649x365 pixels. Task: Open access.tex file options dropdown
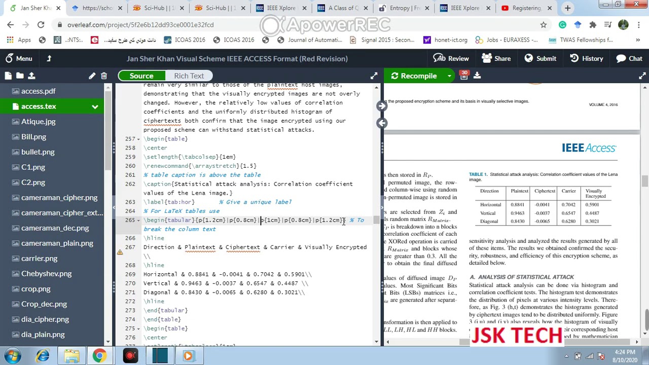point(95,106)
